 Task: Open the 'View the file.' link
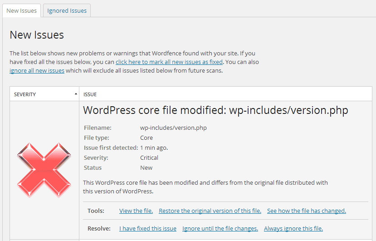[x=136, y=211]
